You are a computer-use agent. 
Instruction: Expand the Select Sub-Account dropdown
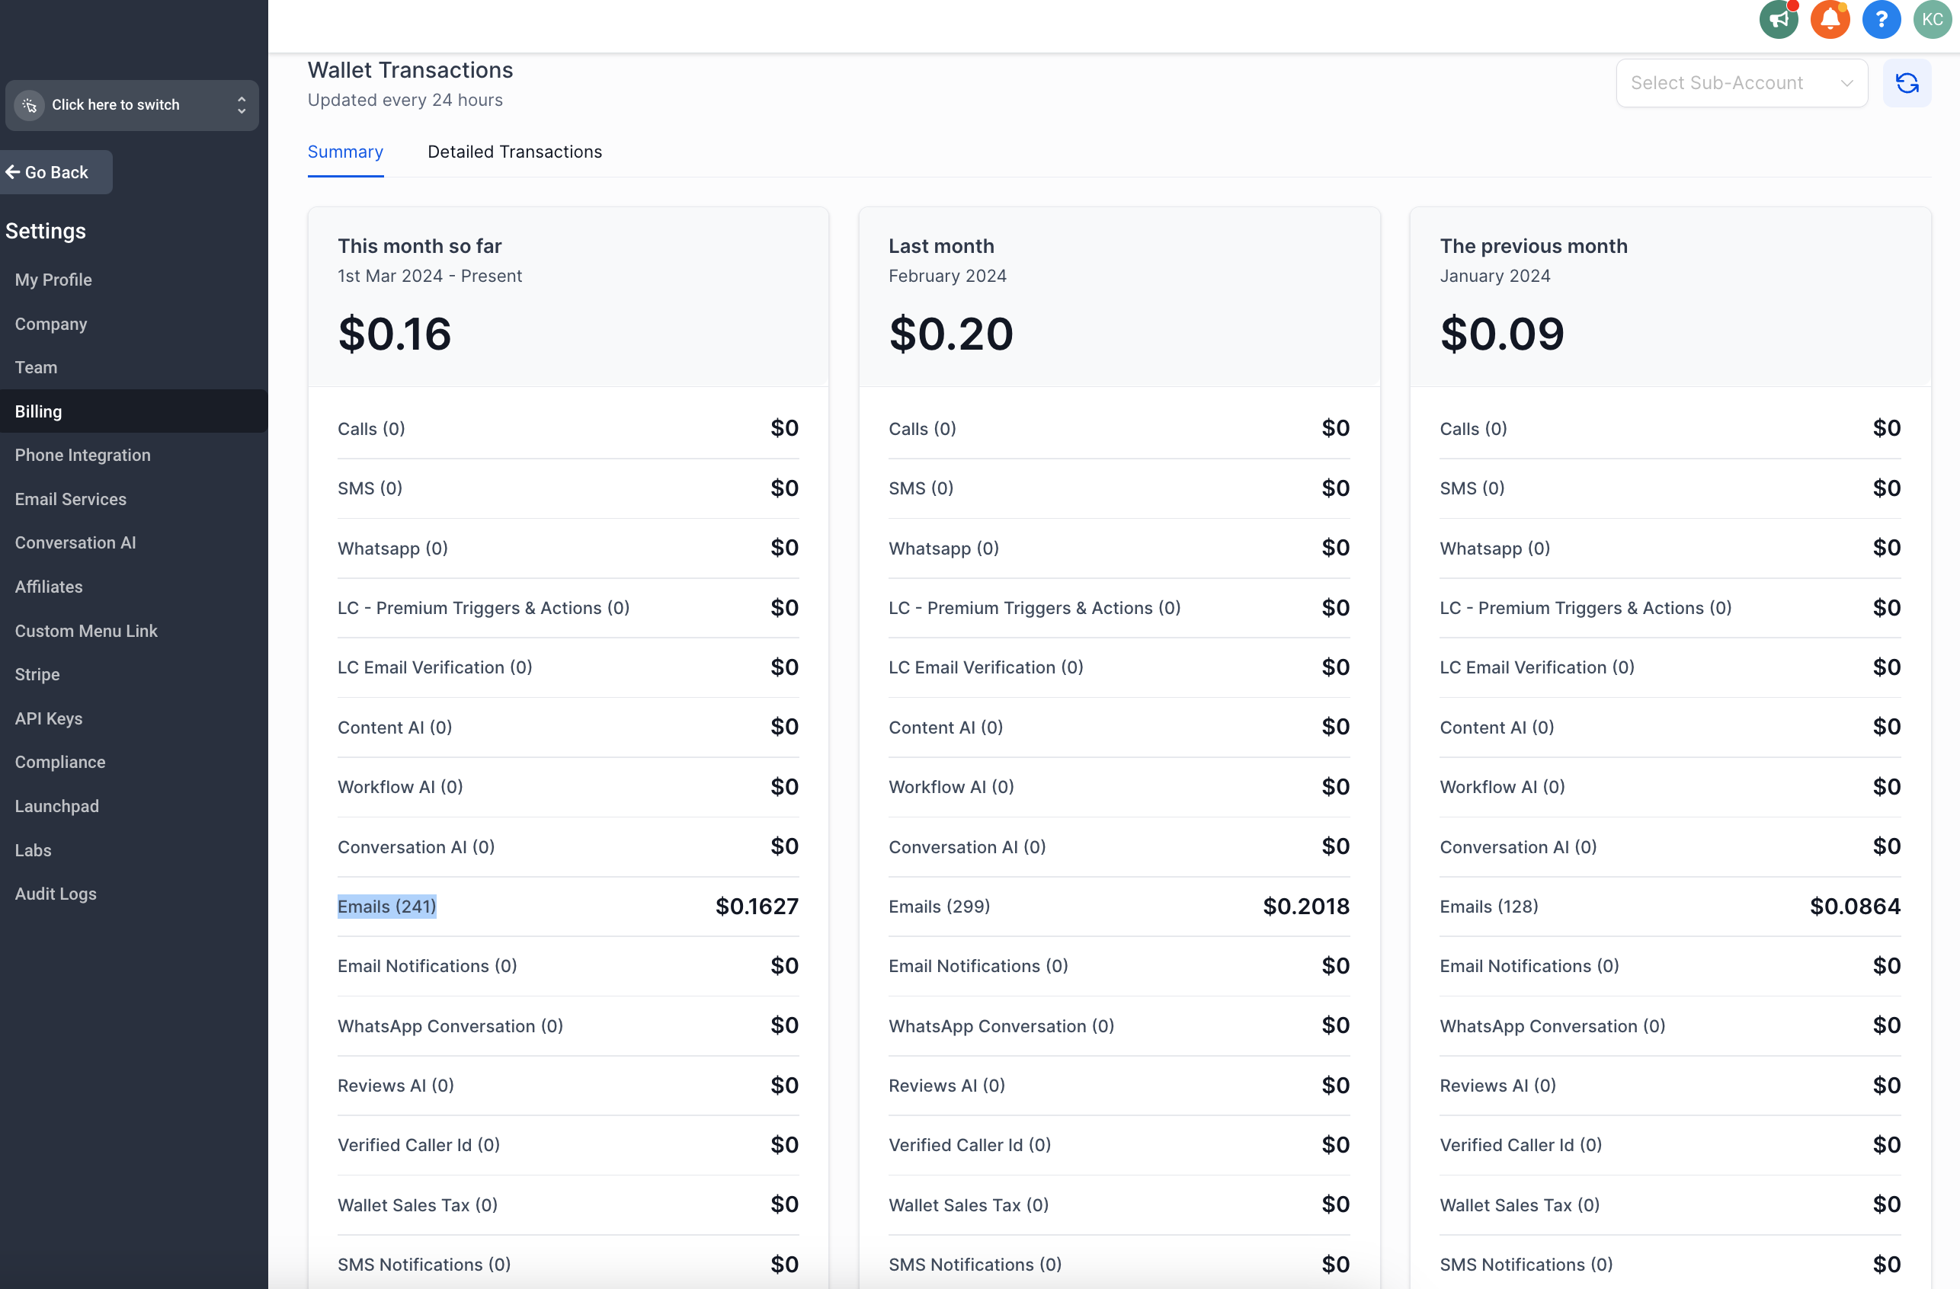tap(1741, 83)
